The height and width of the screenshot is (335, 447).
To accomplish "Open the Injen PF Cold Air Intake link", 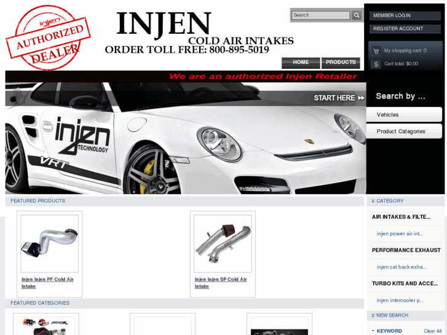I will (x=47, y=283).
